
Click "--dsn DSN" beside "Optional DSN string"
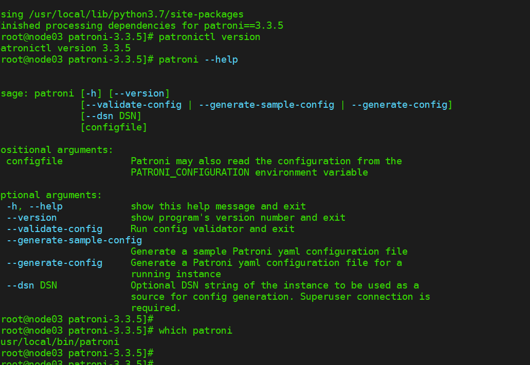point(31,285)
